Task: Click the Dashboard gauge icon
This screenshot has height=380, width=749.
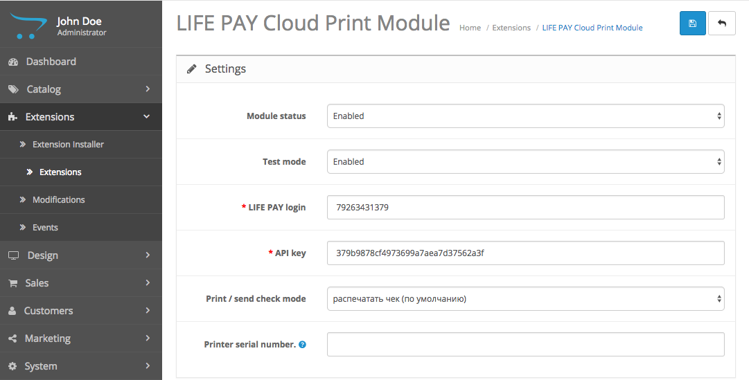Action: (13, 62)
